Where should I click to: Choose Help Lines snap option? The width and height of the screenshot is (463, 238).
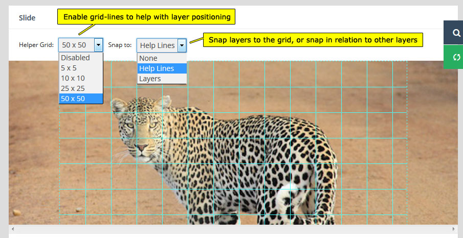157,68
